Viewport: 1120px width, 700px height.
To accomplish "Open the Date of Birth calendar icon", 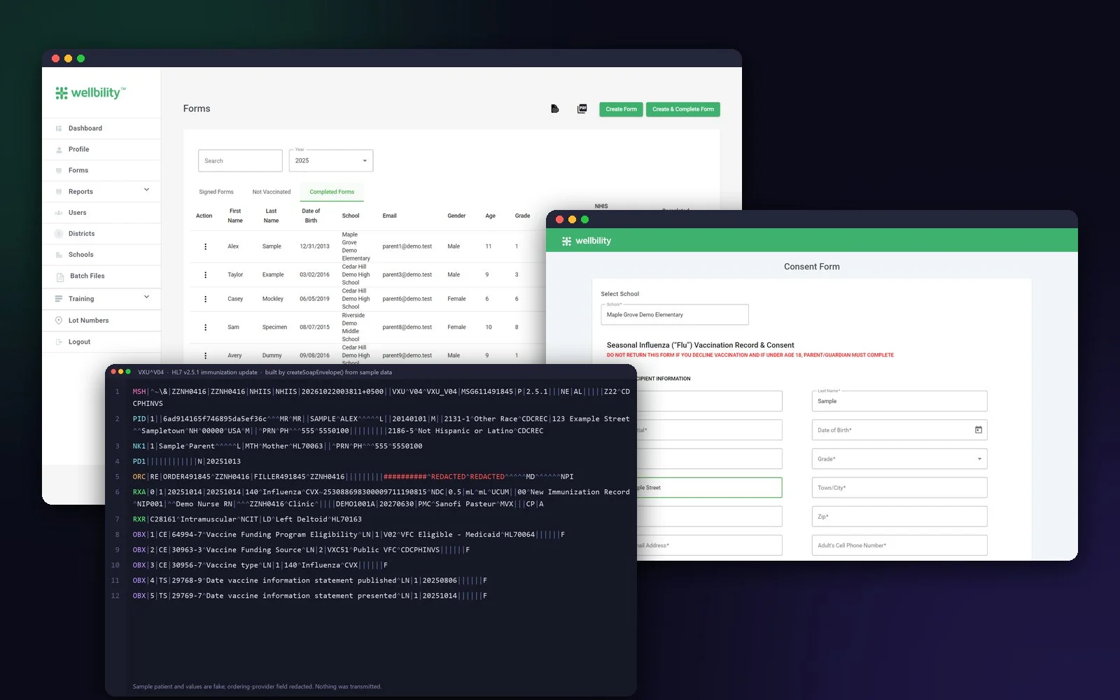I will pyautogui.click(x=979, y=430).
